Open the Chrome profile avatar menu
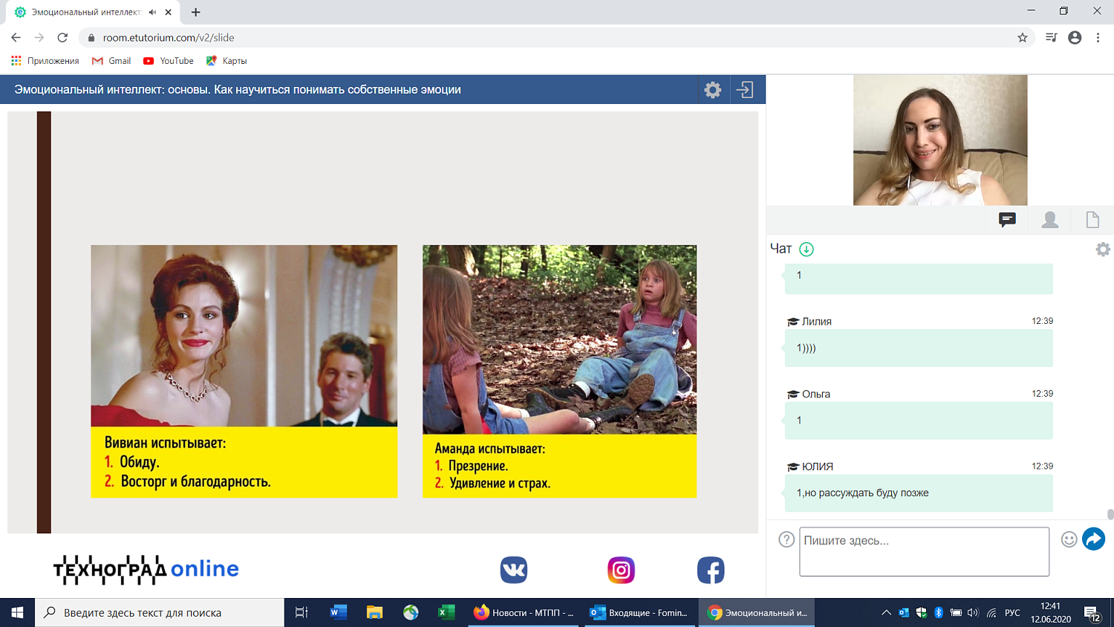This screenshot has width=1114, height=627. (1075, 37)
